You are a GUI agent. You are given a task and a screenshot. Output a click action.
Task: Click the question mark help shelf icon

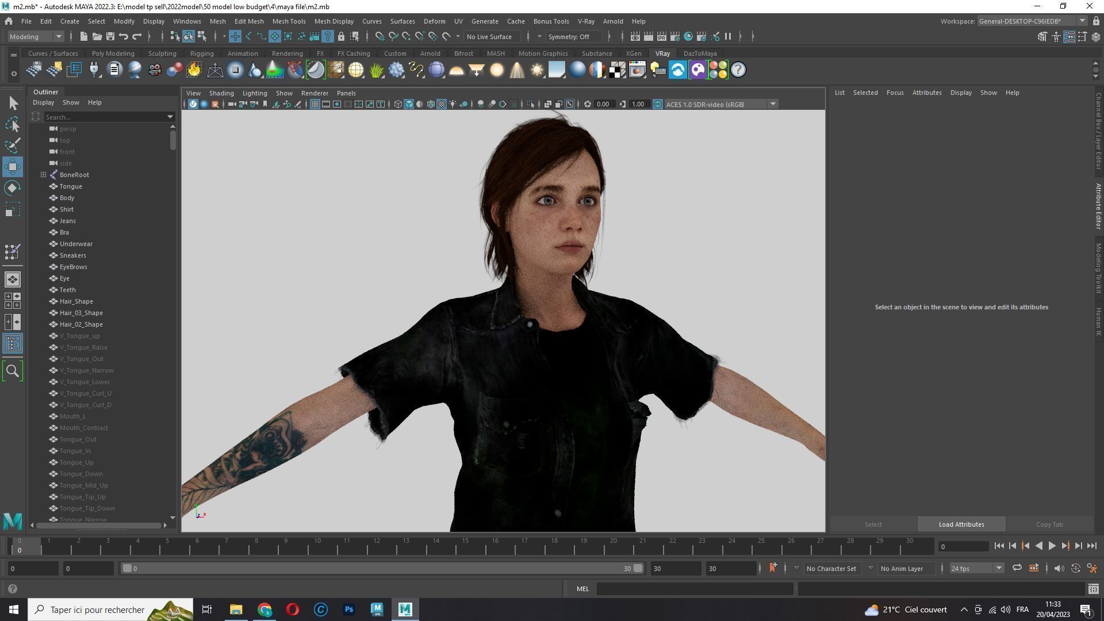[x=738, y=70]
